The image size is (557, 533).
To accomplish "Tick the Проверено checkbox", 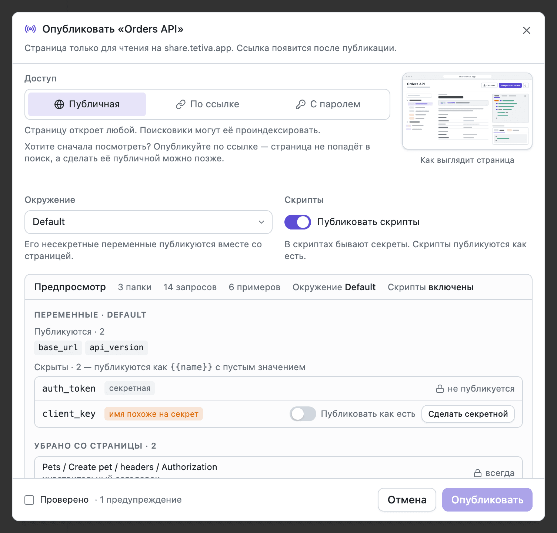I will pyautogui.click(x=29, y=500).
